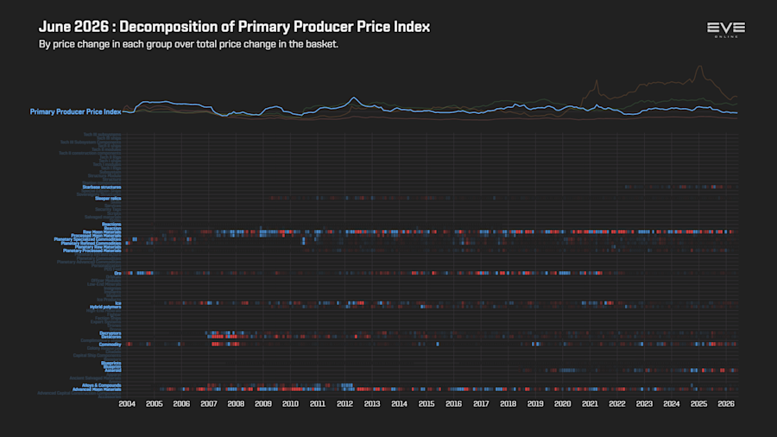Select the Commodity row label

tap(110, 345)
